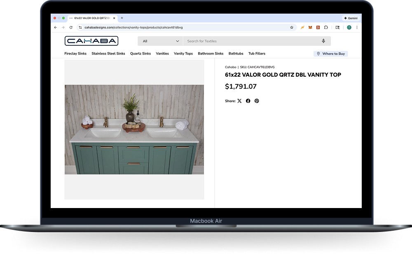Open the browser extensions puzzle icon

pos(326,28)
